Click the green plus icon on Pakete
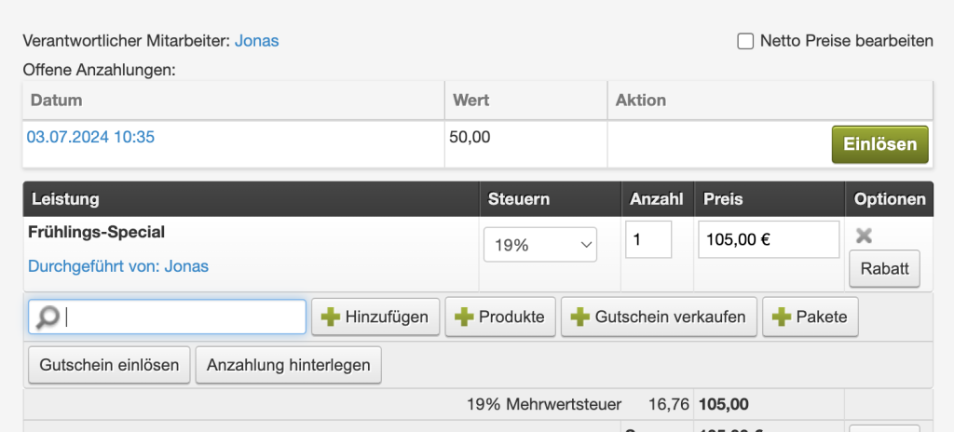 [x=782, y=317]
